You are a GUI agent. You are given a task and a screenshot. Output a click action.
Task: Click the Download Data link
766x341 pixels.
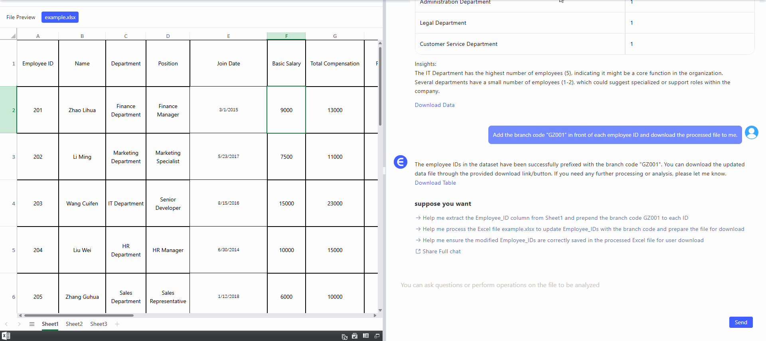pos(434,105)
